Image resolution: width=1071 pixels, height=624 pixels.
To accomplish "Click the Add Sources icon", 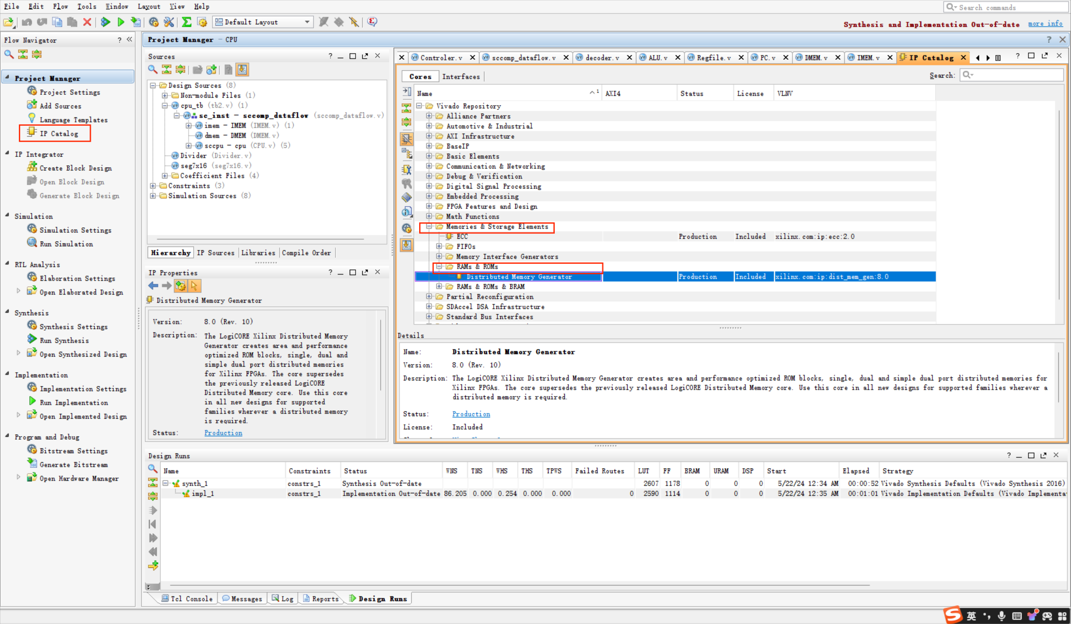I will [x=32, y=105].
